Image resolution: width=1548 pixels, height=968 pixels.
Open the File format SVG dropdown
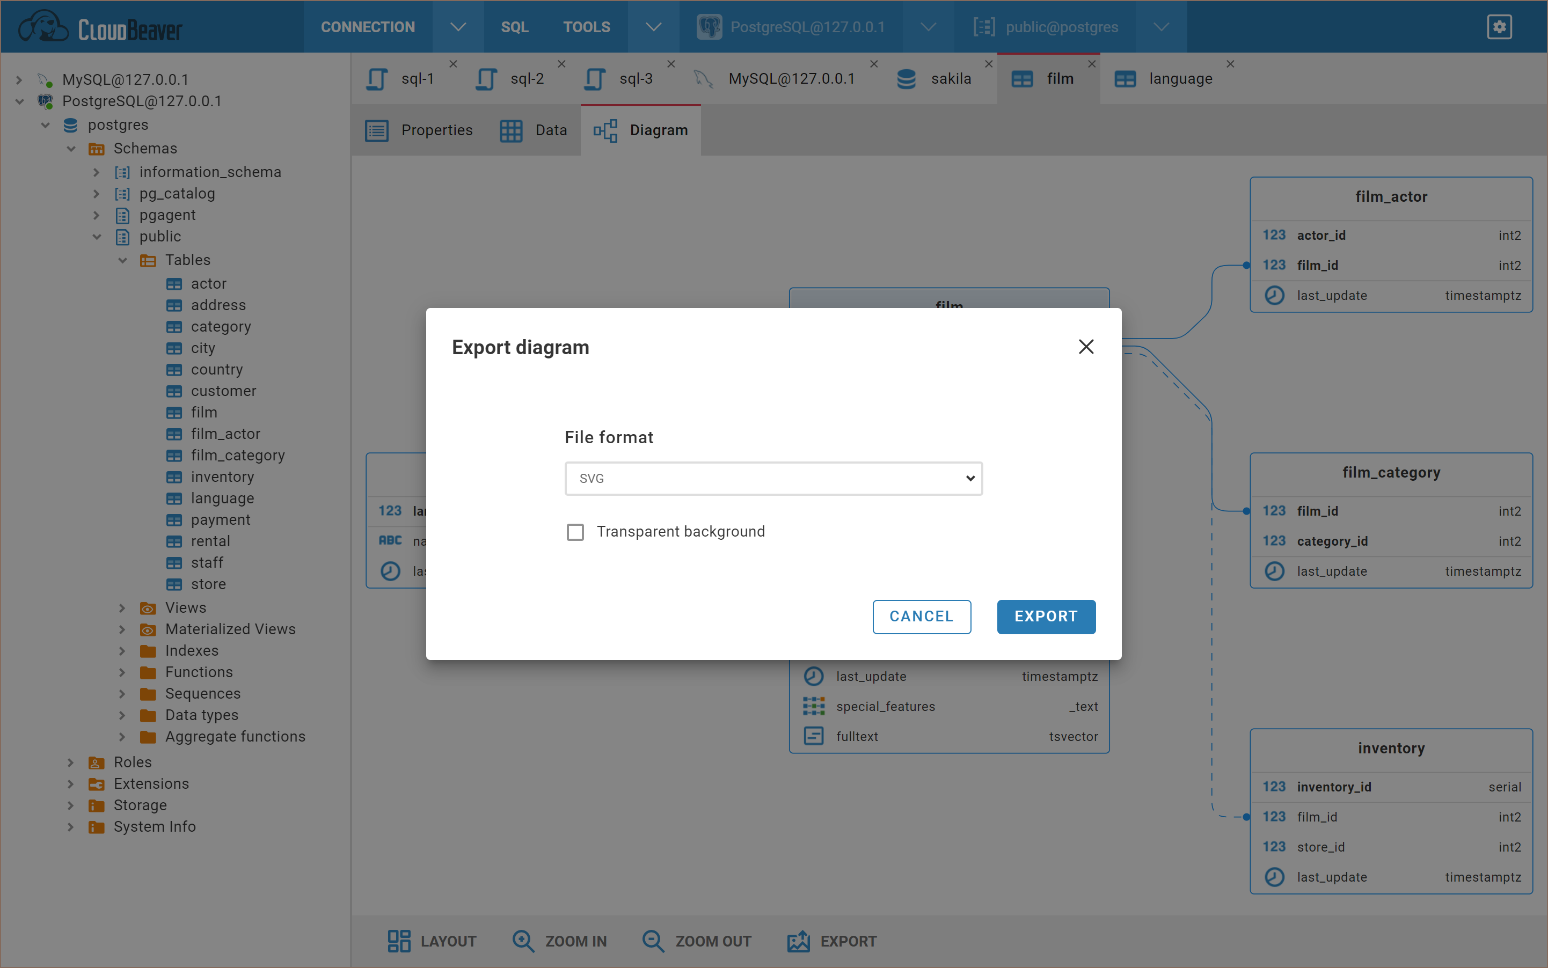point(772,478)
